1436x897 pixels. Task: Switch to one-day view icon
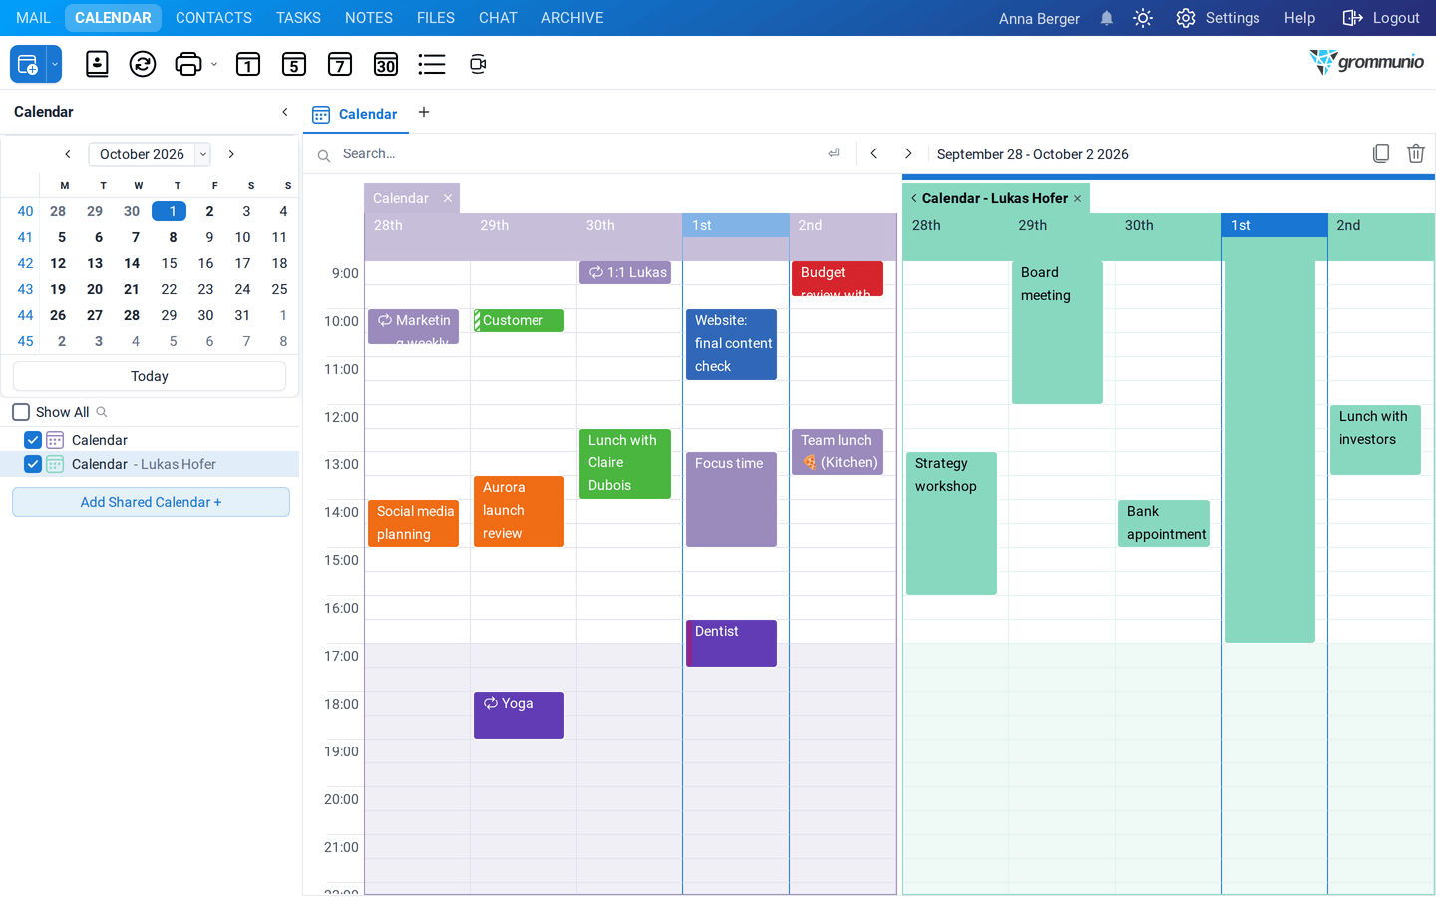248,65
